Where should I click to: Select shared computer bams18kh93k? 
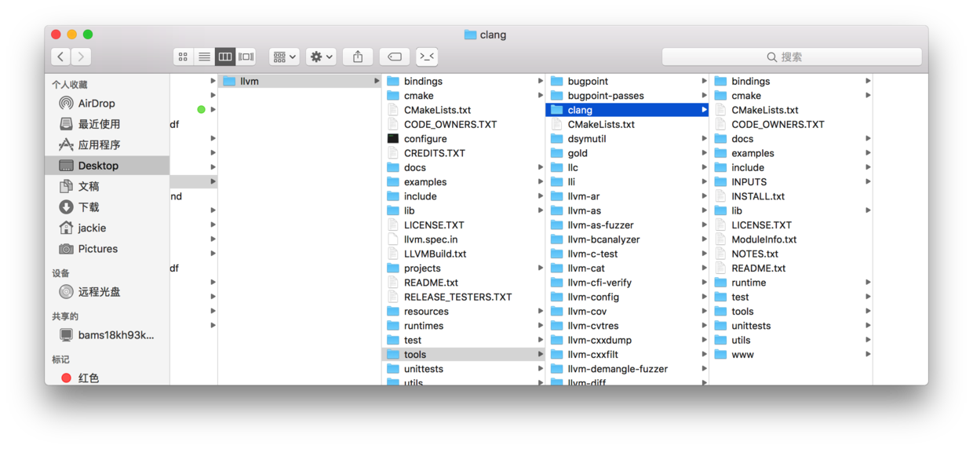(x=108, y=334)
